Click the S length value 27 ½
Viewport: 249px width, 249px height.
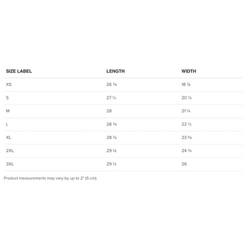(x=111, y=98)
